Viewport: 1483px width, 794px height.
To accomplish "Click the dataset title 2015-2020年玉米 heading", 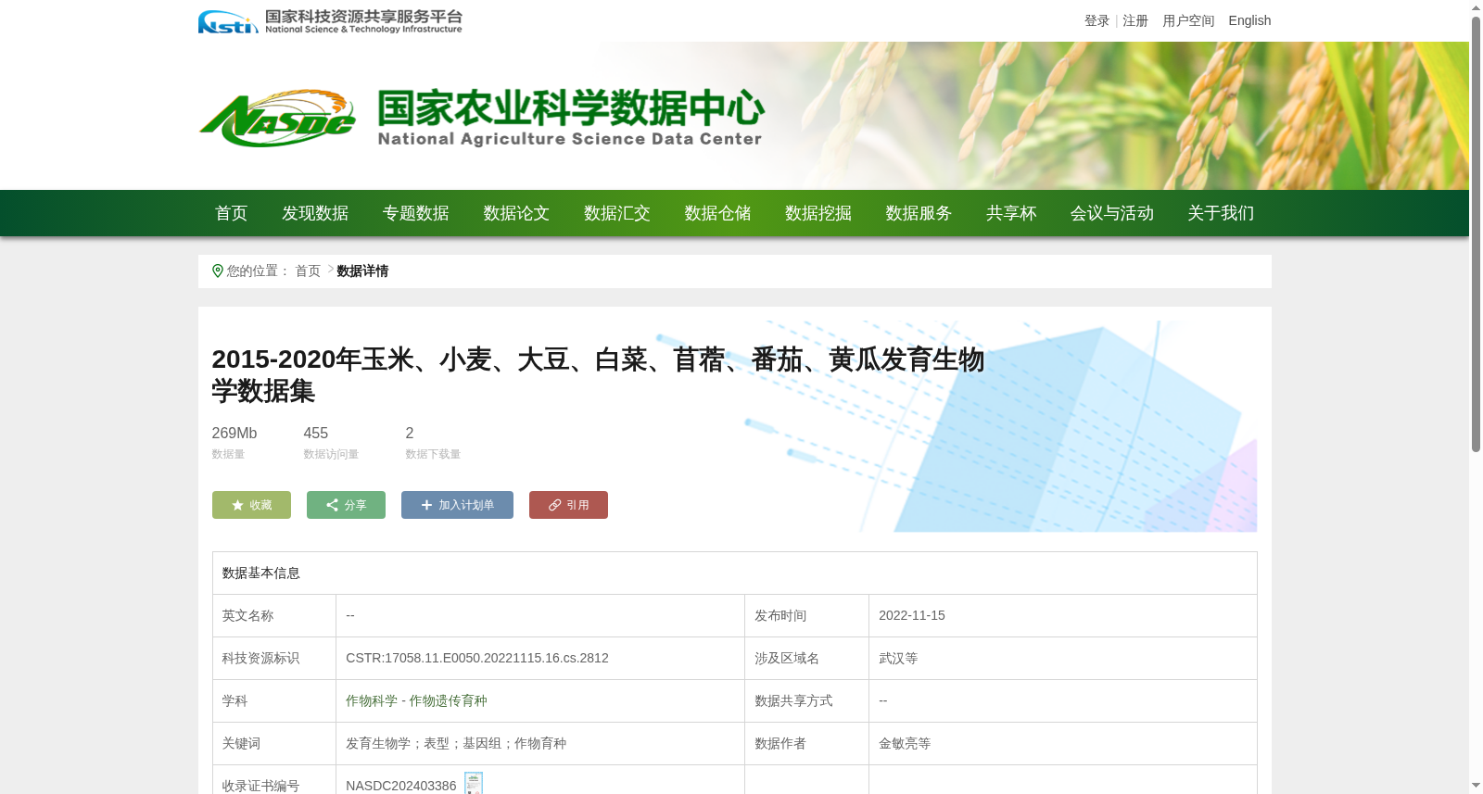I will pos(598,374).
